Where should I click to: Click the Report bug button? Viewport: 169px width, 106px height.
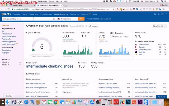(x=161, y=97)
